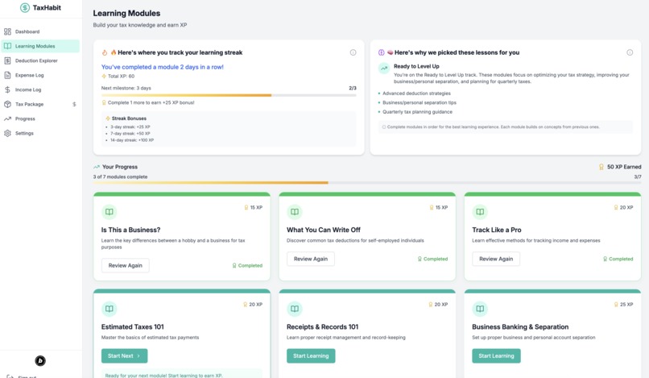
Task: Click the Income Log dollar icon
Action: pos(7,89)
